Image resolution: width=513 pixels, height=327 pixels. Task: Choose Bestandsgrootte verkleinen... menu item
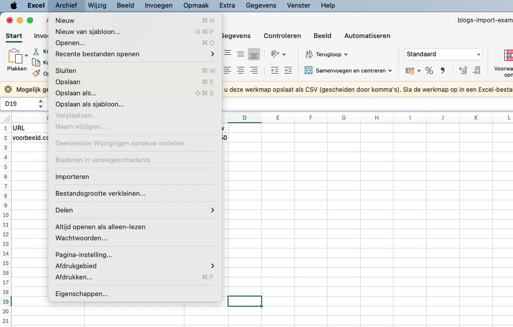[x=135, y=193]
